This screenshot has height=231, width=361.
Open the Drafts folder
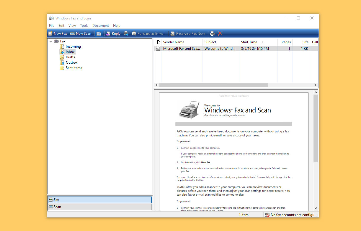(67, 57)
